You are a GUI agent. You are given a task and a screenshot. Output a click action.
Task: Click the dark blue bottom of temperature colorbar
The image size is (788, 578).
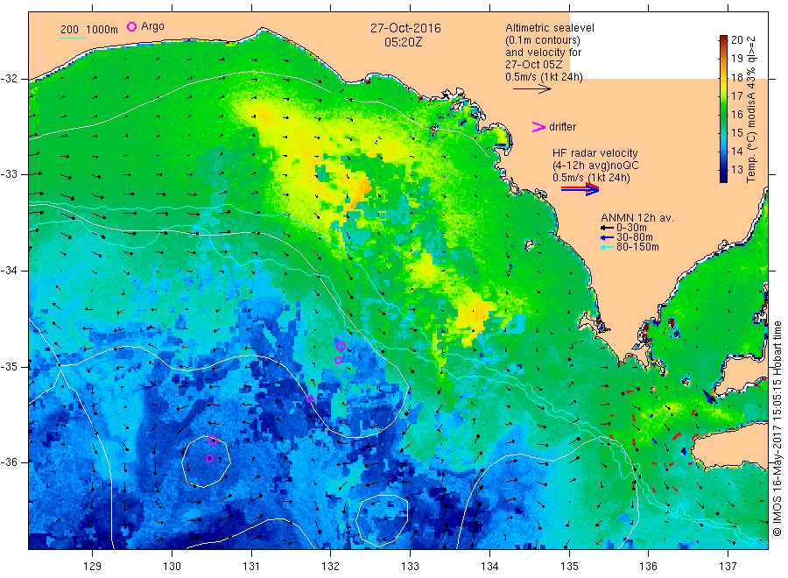[723, 177]
